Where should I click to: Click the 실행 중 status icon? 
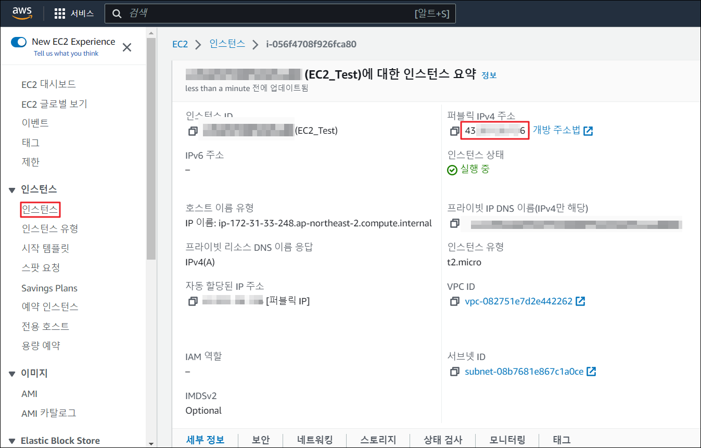pyautogui.click(x=452, y=170)
